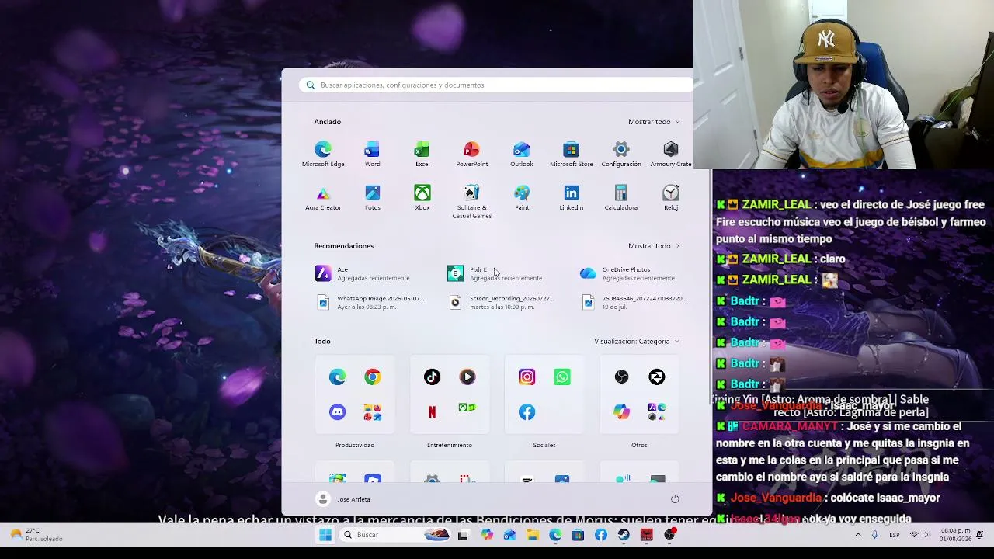
Task: Launch Word from pinned apps
Action: point(373,154)
